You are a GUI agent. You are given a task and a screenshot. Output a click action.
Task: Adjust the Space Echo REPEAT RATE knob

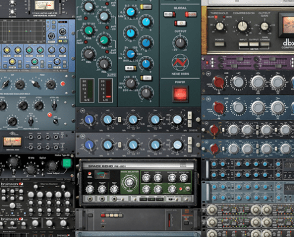(146, 190)
